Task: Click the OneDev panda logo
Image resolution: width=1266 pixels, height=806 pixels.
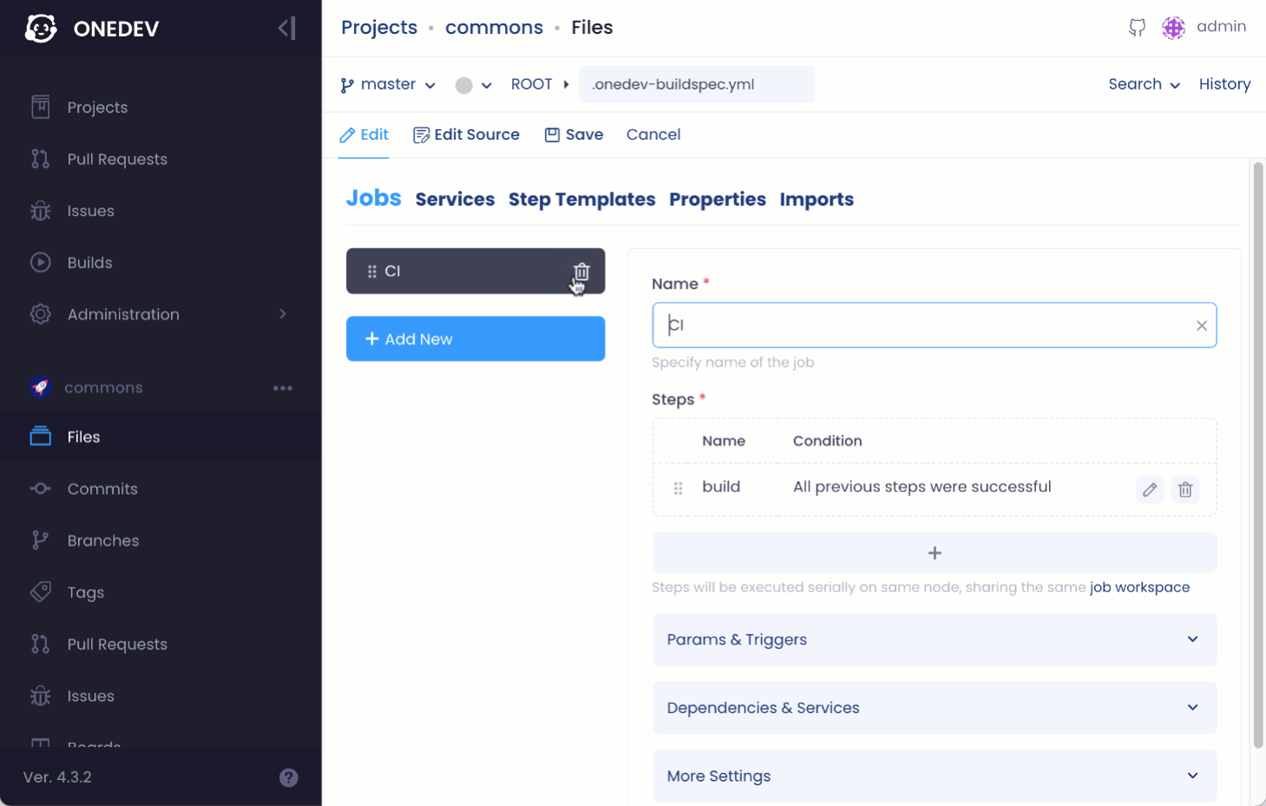Action: click(41, 29)
